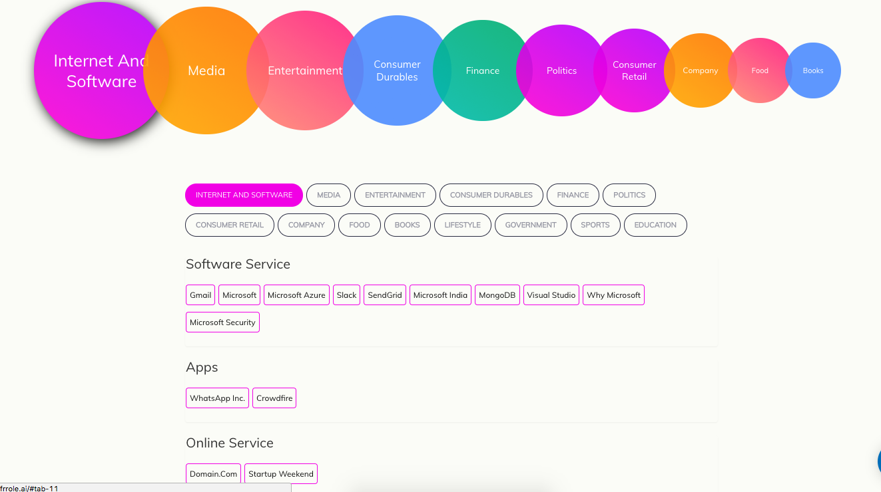Open the MEDIA pill tab
Screen dimensions: 881x492
click(328, 195)
